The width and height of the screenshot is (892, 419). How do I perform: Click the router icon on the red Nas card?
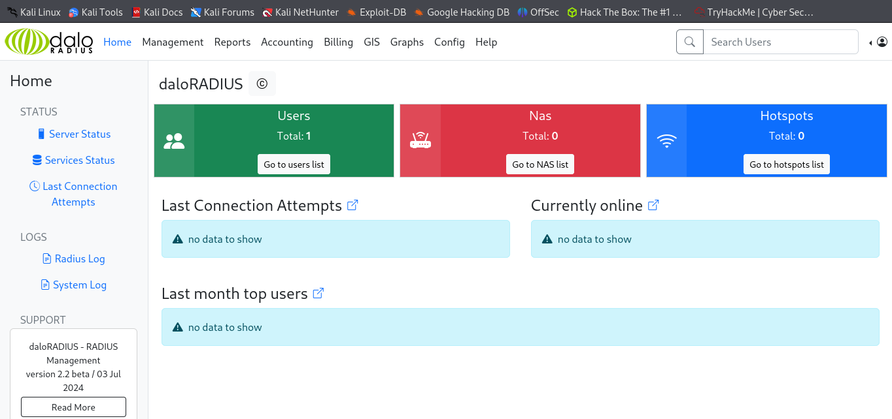click(x=419, y=139)
